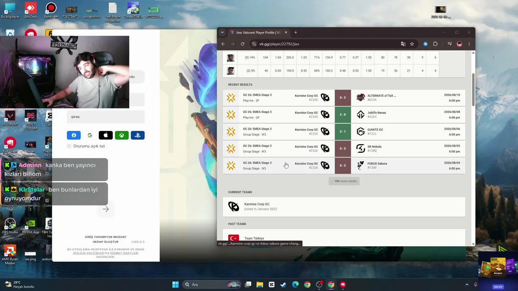
Task: Select the Yeni Metin Belgesi.txt file
Action: 113,12
